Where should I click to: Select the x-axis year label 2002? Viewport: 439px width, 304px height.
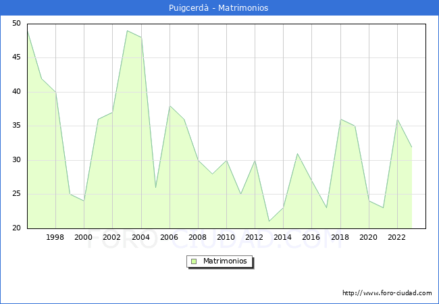coord(111,237)
